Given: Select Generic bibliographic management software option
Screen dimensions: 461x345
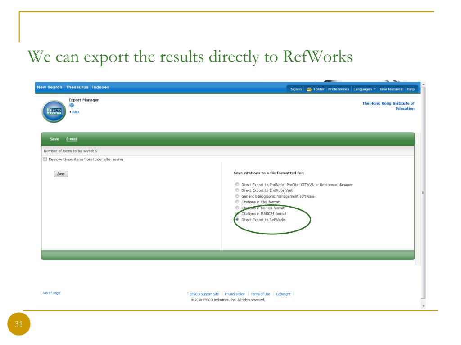Looking at the screenshot, I should coord(237,196).
